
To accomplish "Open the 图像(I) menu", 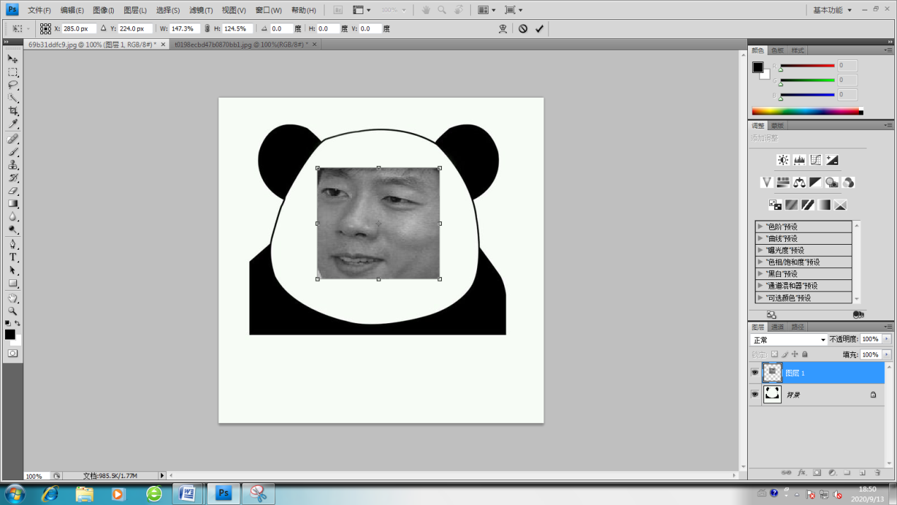I will (103, 11).
